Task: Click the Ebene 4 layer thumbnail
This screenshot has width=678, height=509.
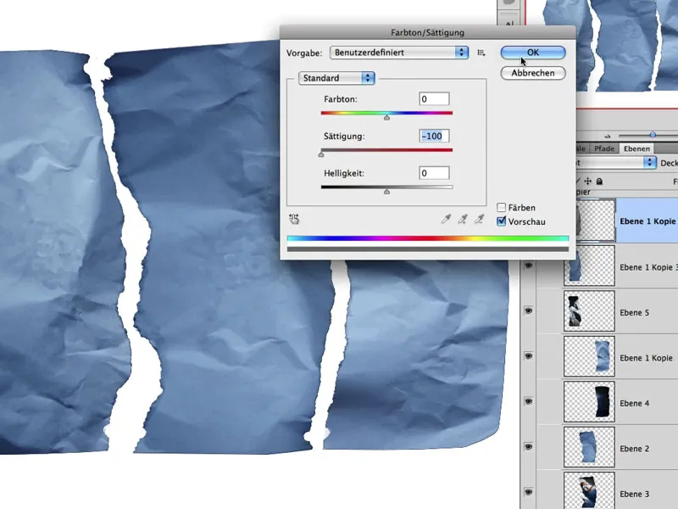Action: click(589, 401)
